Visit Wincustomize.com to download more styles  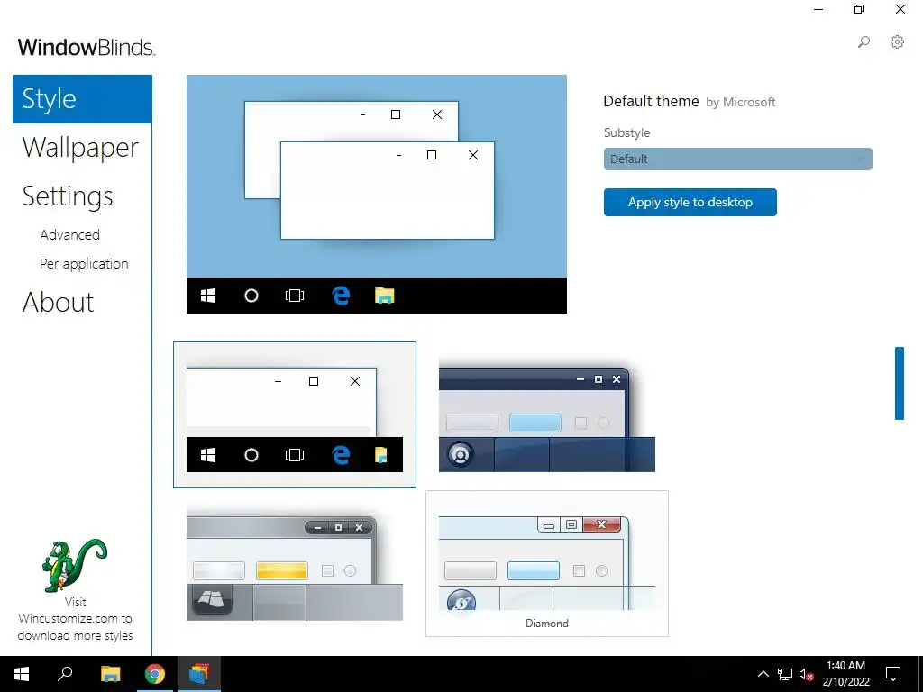point(75,619)
